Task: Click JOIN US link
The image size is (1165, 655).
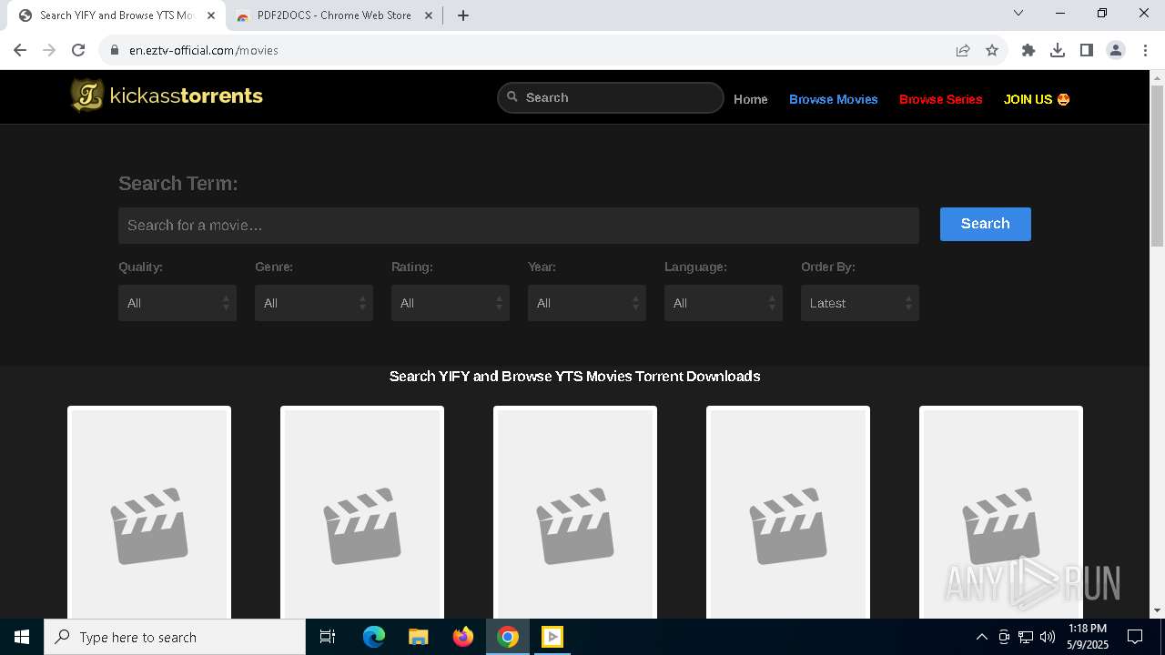Action: click(1037, 99)
